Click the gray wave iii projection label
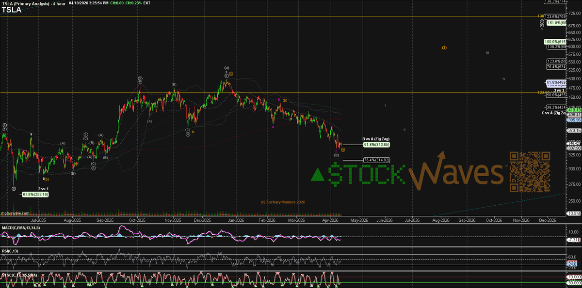582x288 pixels. (x=487, y=53)
